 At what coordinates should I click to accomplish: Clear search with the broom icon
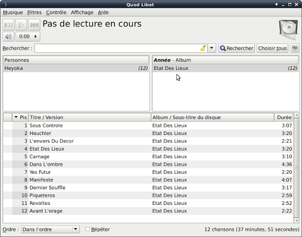pyautogui.click(x=203, y=48)
